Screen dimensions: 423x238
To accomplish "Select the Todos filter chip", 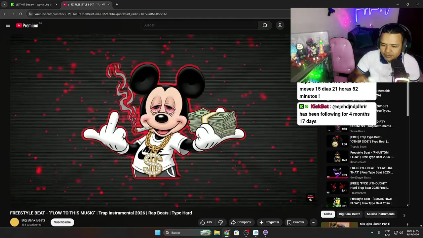I will pyautogui.click(x=328, y=214).
